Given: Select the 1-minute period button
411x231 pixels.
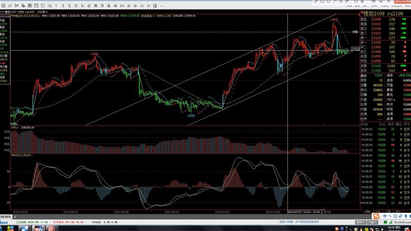Looking at the screenshot, I should pyautogui.click(x=56, y=6).
